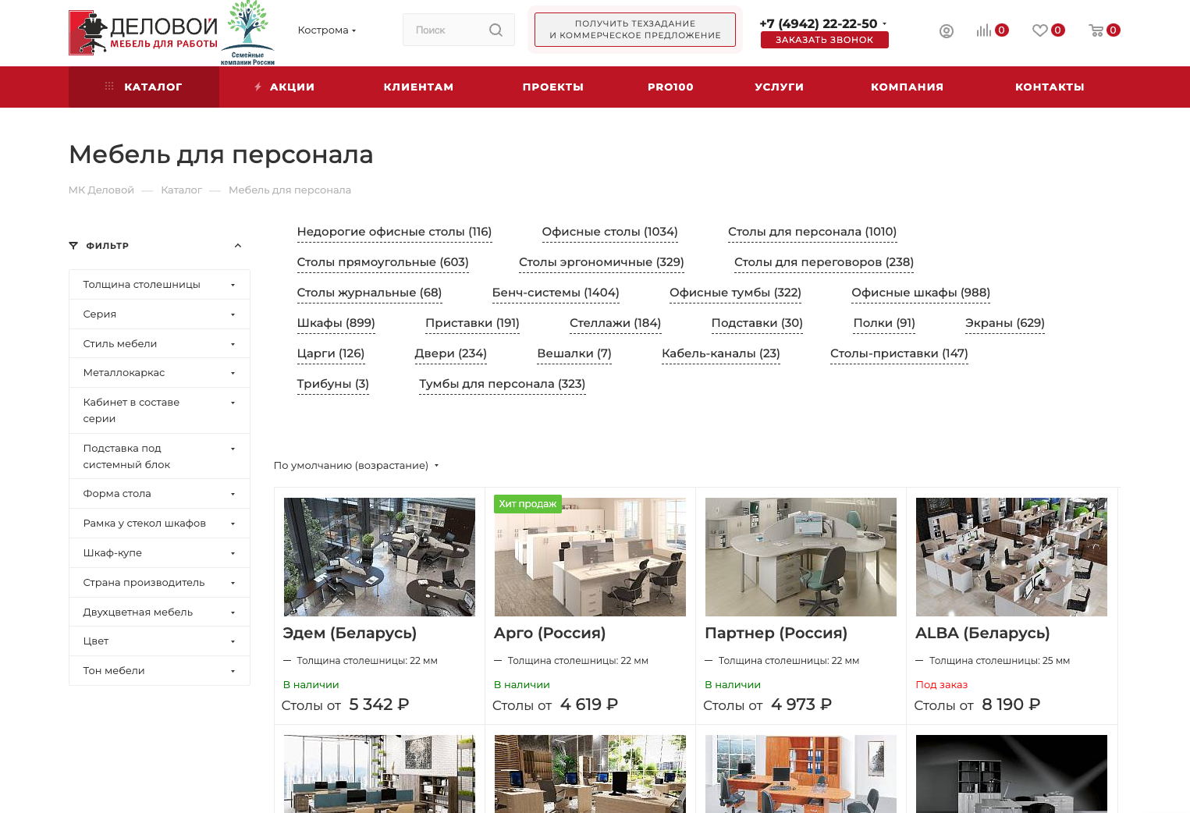Open the Офисные столы (1034) category link

(609, 232)
